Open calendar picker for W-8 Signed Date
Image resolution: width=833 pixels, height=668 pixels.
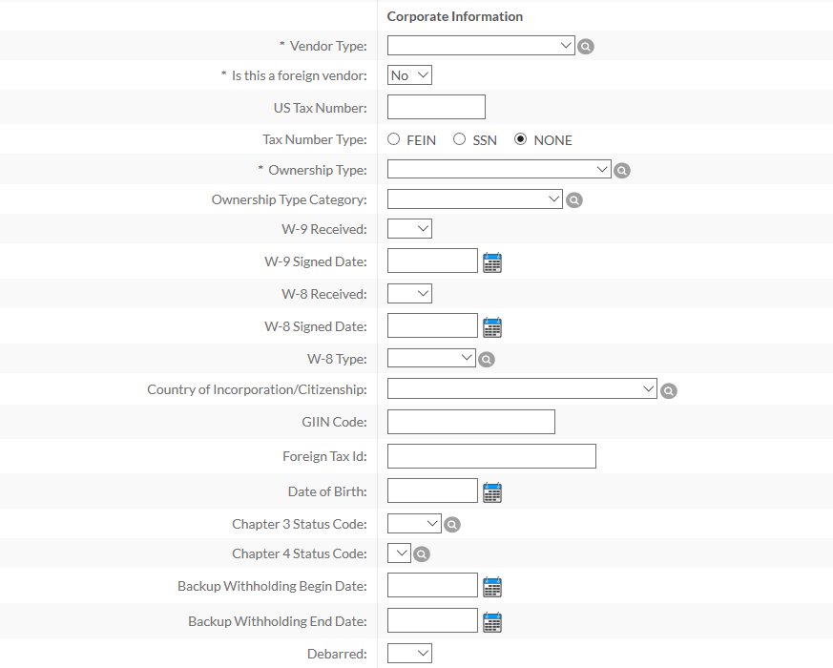(492, 326)
